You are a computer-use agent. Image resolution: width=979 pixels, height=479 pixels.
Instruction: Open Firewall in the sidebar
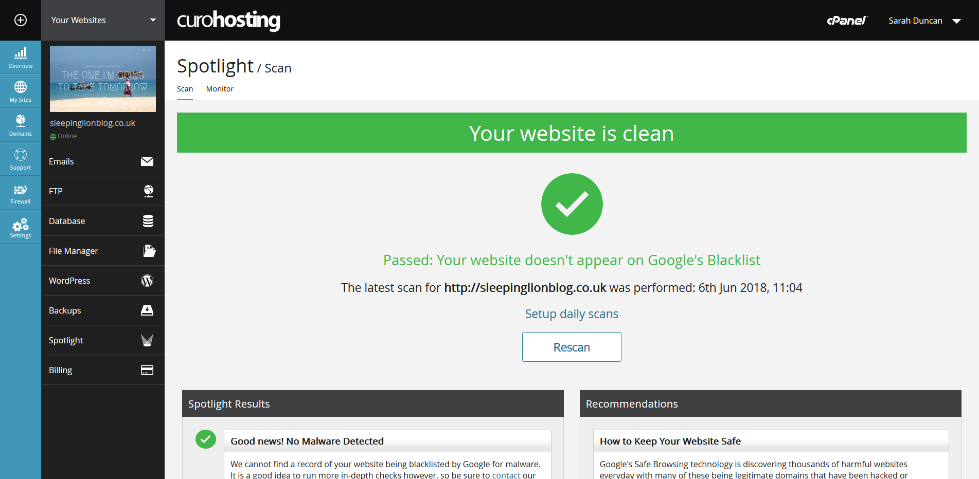pos(21,193)
